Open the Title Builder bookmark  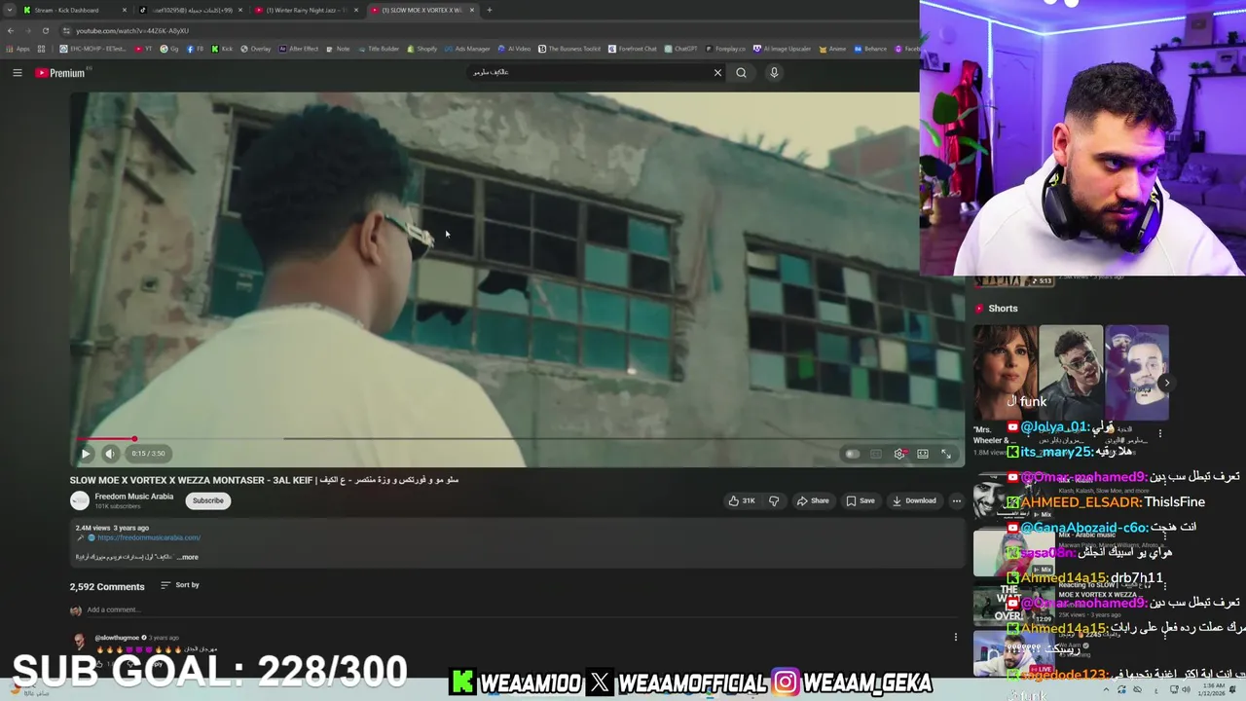(x=379, y=49)
